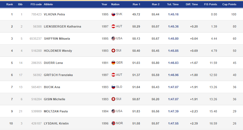Open VLHOVA Petra athlete profile

54,14
